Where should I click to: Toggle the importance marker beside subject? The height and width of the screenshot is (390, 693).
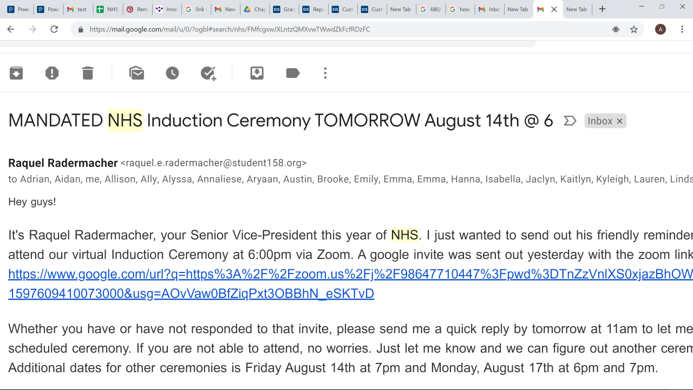click(570, 121)
